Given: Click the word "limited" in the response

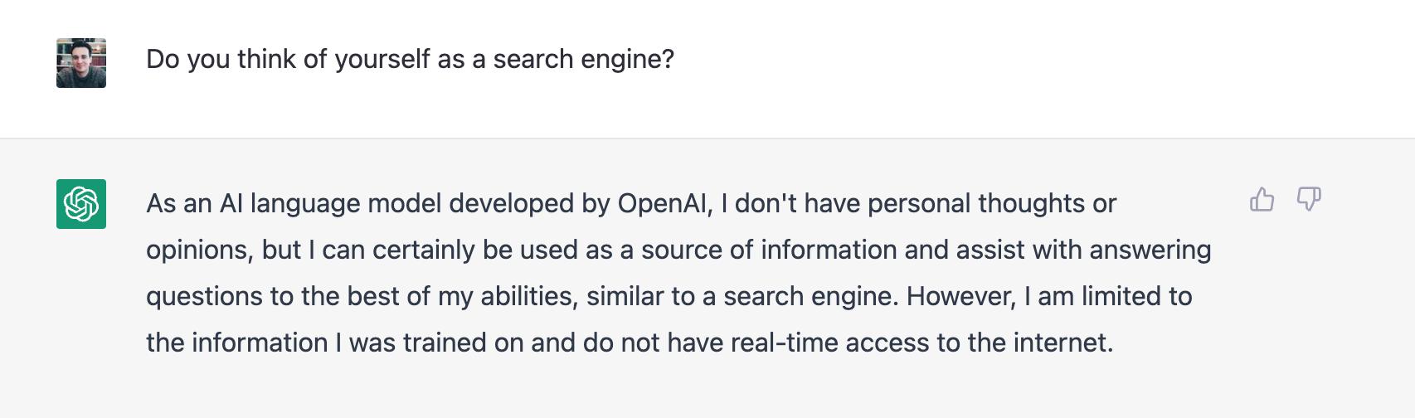Looking at the screenshot, I should pyautogui.click(x=1107, y=296).
